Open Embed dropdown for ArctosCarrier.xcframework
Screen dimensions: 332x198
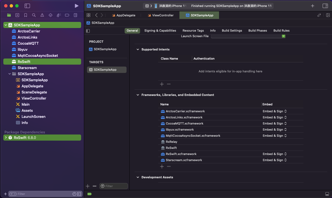tap(274, 111)
